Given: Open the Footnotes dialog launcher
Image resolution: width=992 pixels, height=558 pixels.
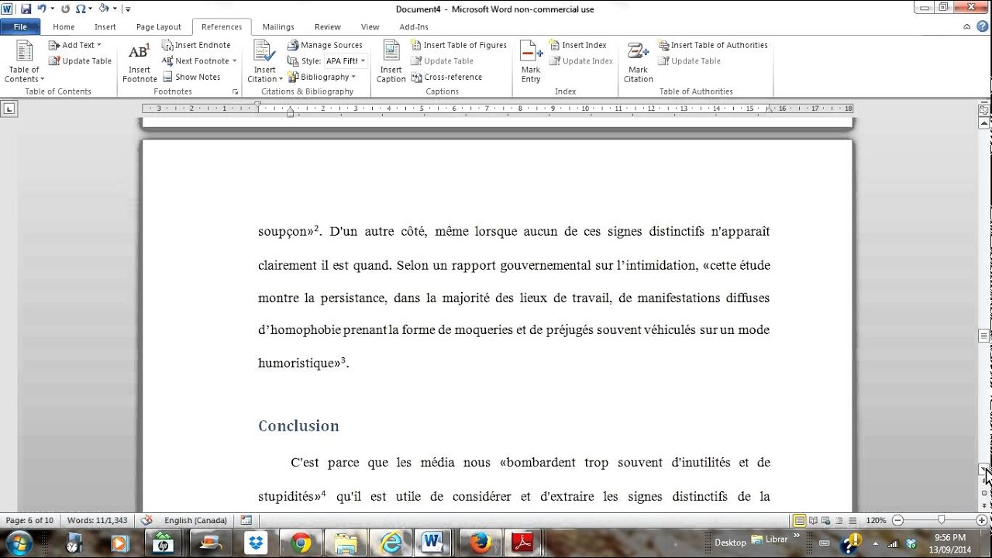Looking at the screenshot, I should coord(235,91).
